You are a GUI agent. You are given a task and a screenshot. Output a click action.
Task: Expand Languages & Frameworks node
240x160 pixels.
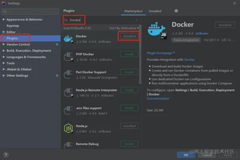point(4,57)
